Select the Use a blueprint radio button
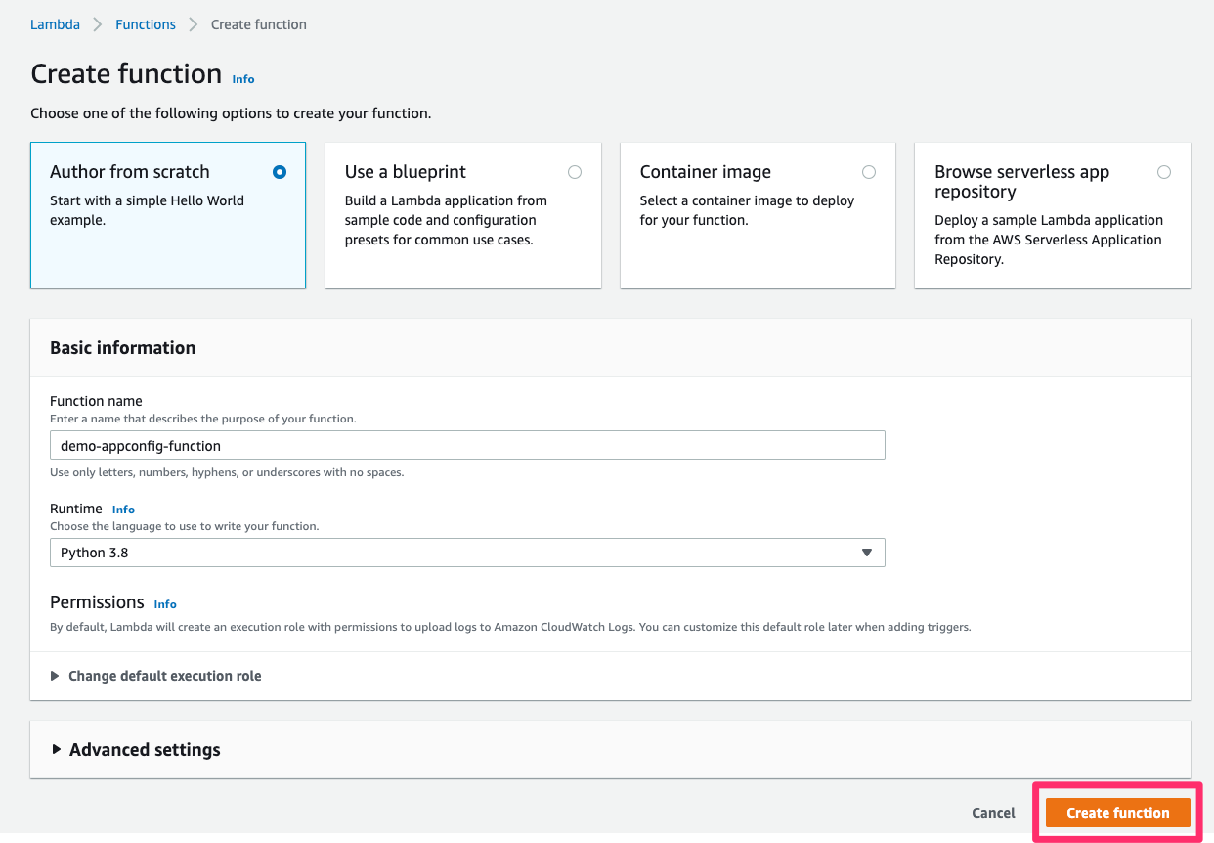The image size is (1214, 843). (x=575, y=172)
